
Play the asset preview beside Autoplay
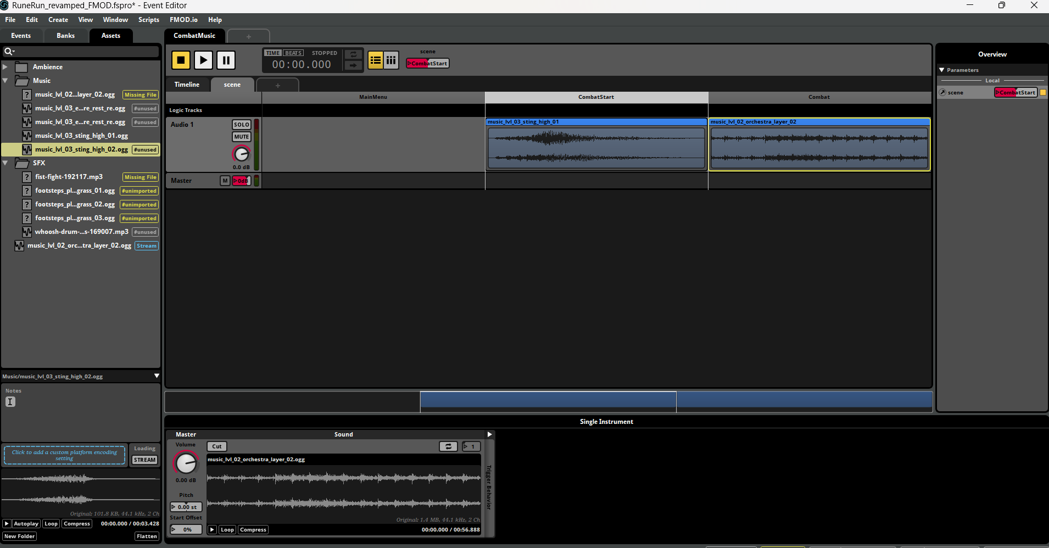click(x=7, y=524)
